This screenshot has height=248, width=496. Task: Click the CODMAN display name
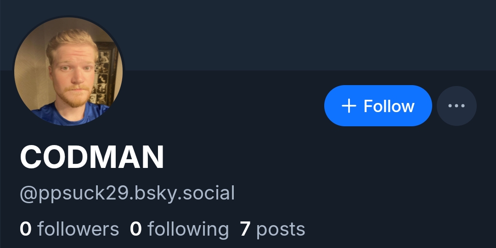click(92, 157)
